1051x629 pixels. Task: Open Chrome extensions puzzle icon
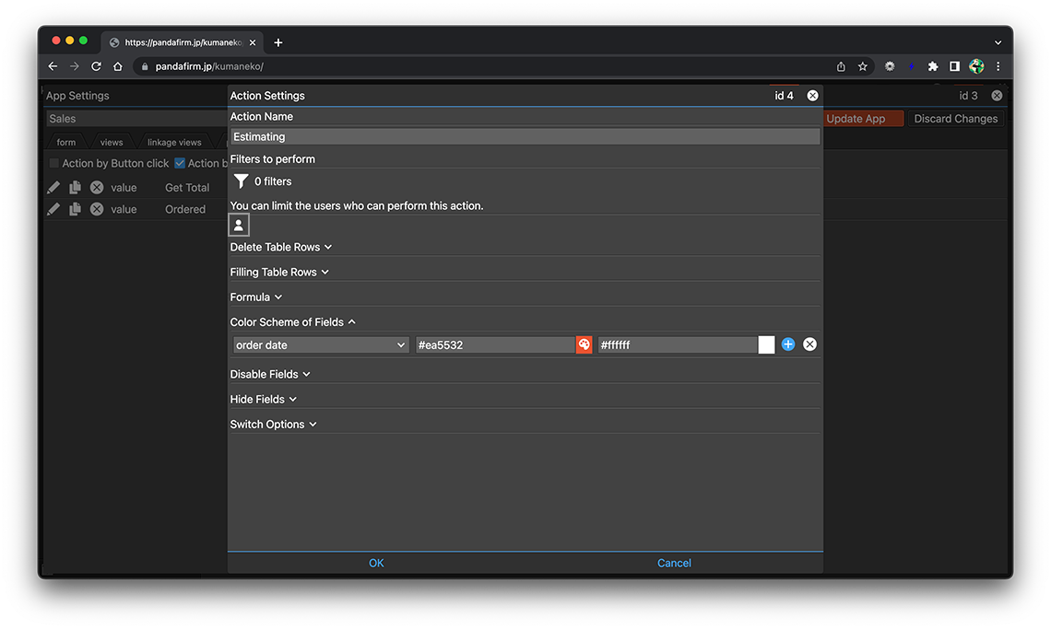coord(933,66)
